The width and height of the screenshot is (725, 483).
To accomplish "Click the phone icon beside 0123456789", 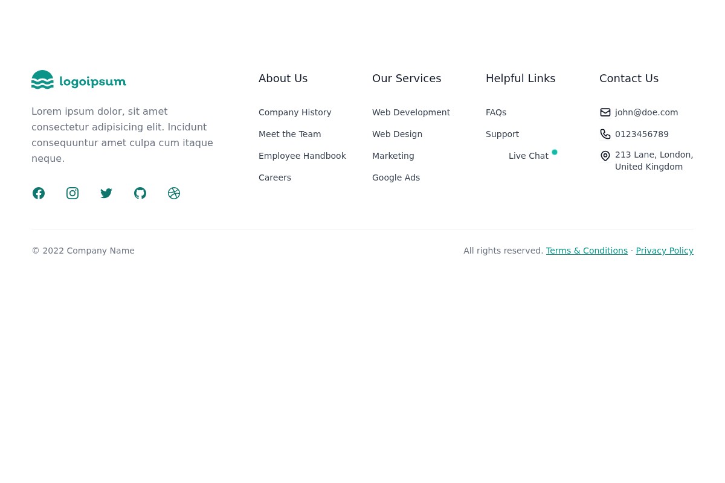I will pos(605,134).
